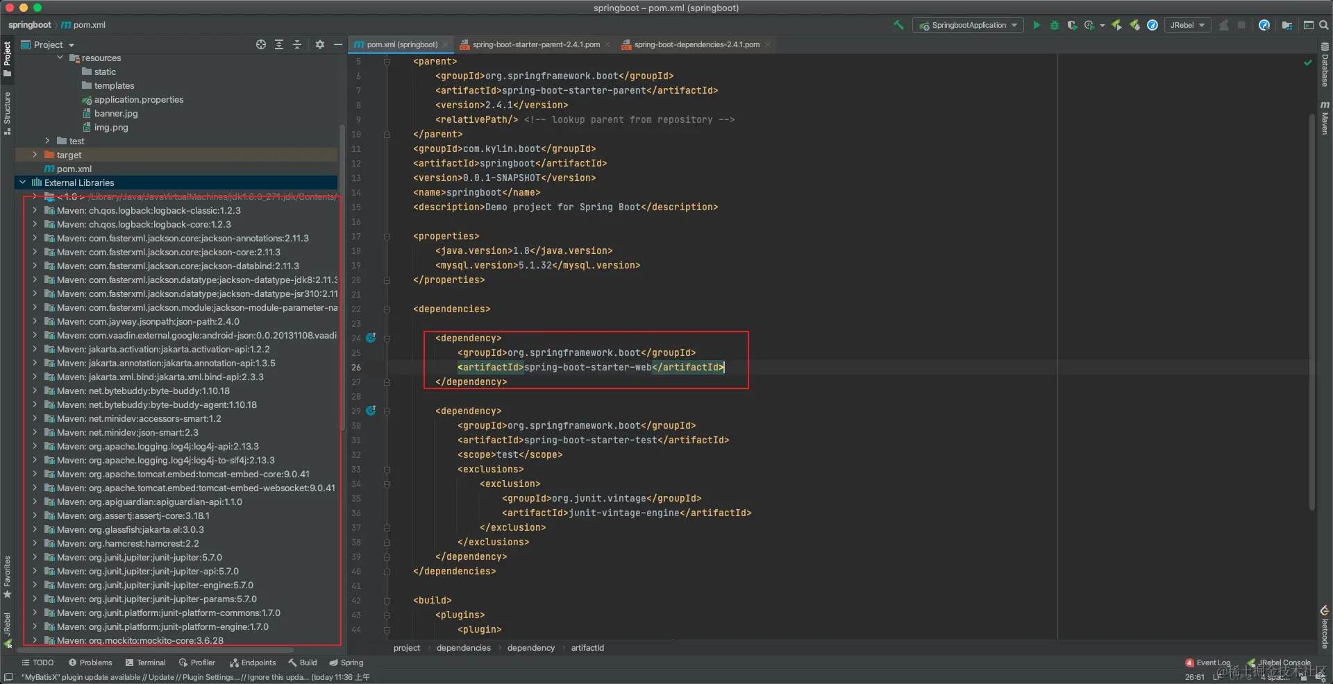Select img.png in the project tree
Image resolution: width=1333 pixels, height=684 pixels.
click(105, 128)
